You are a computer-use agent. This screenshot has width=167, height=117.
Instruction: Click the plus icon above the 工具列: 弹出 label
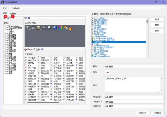pos(26,18)
